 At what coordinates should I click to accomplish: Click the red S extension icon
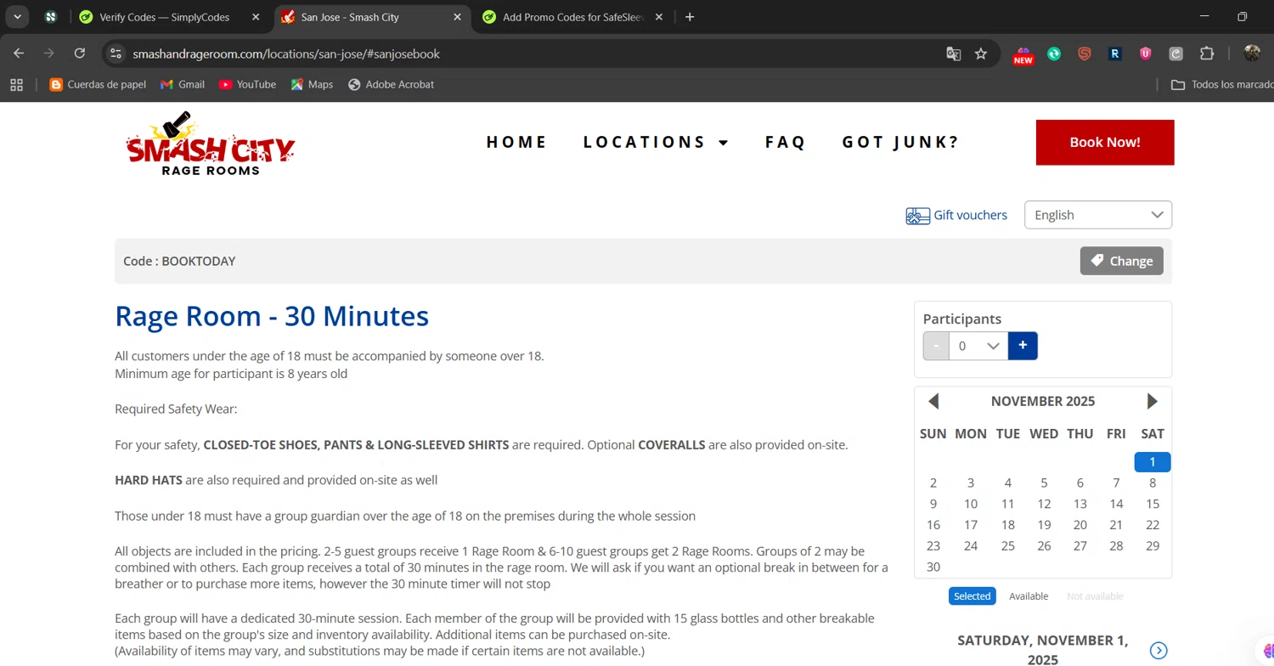click(x=1085, y=54)
